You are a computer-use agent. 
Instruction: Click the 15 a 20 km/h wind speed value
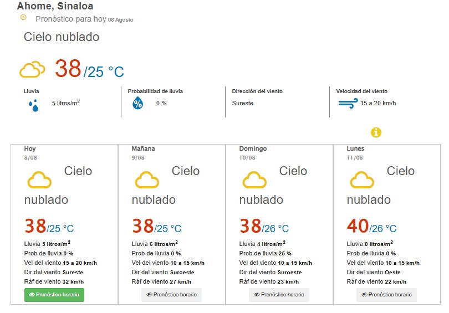pos(378,103)
